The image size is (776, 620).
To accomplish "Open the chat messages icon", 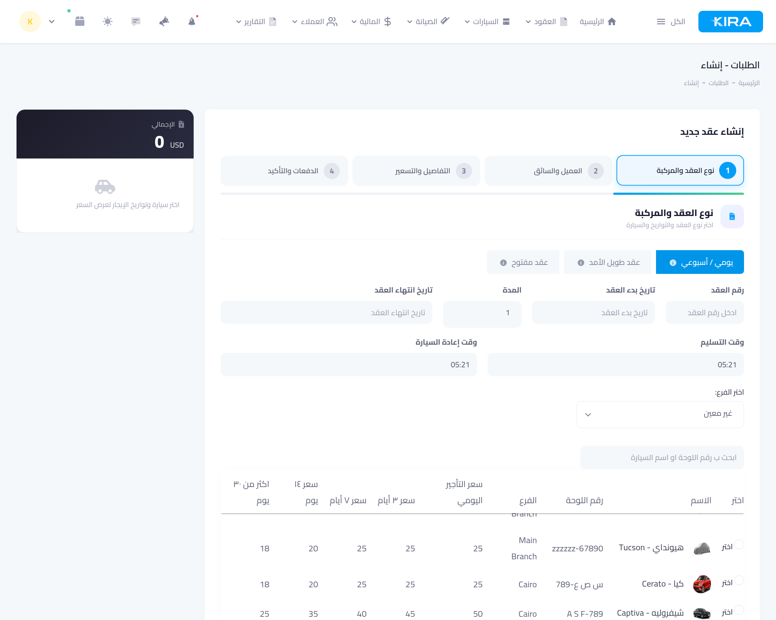I will coord(136,22).
